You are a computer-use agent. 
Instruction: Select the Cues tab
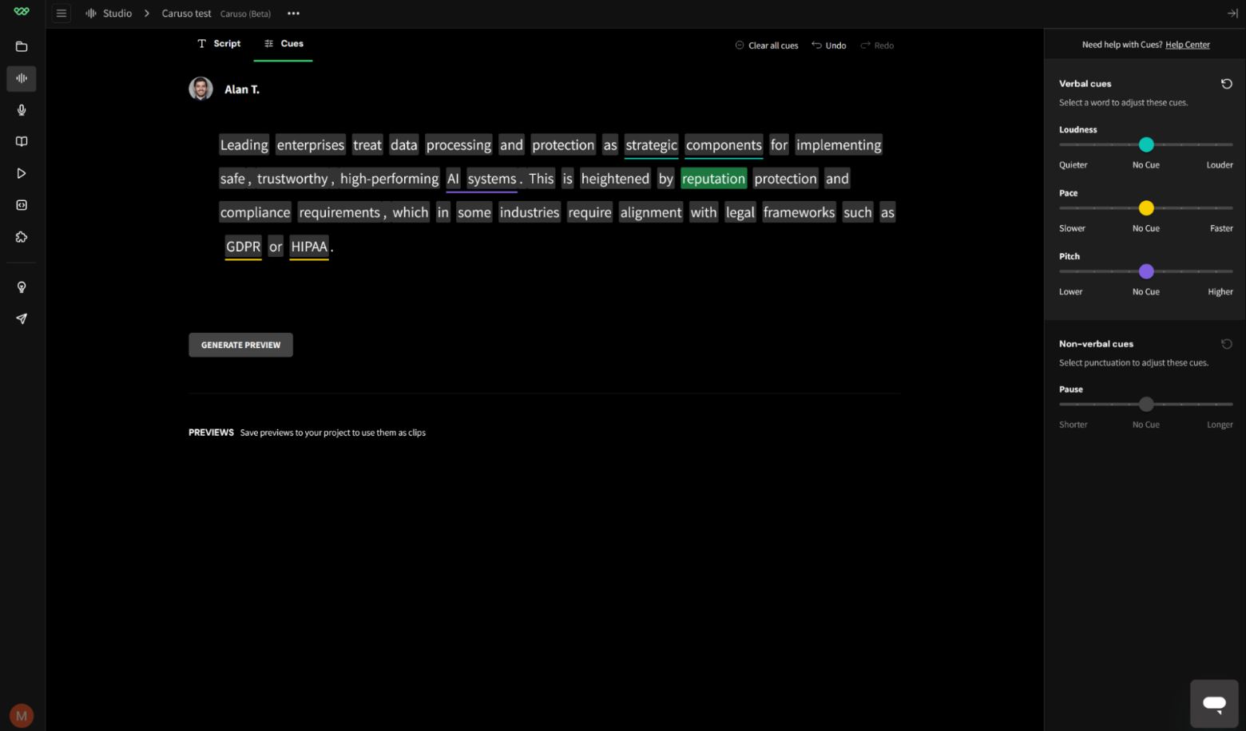284,44
